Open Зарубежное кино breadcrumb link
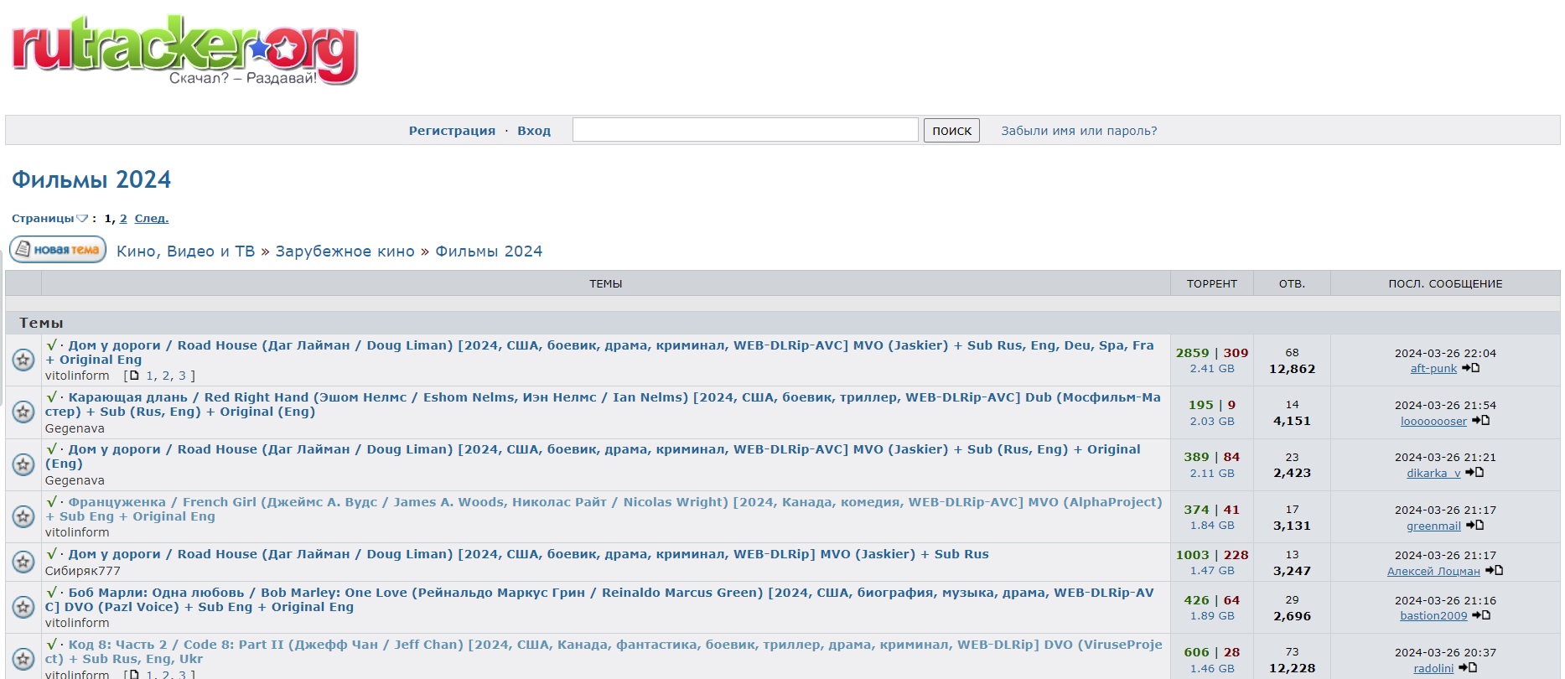Viewport: 1565px width, 679px height. pos(345,251)
